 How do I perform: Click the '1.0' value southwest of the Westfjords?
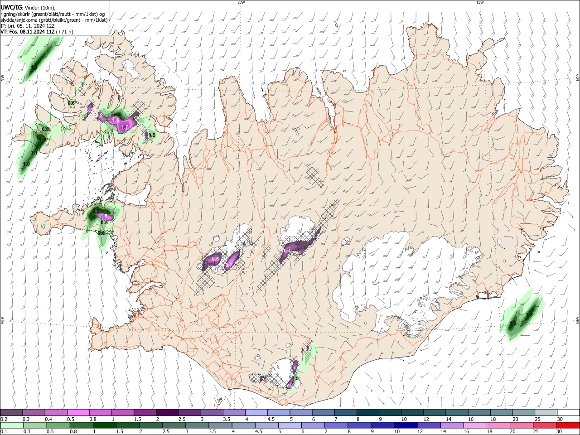pyautogui.click(x=26, y=164)
